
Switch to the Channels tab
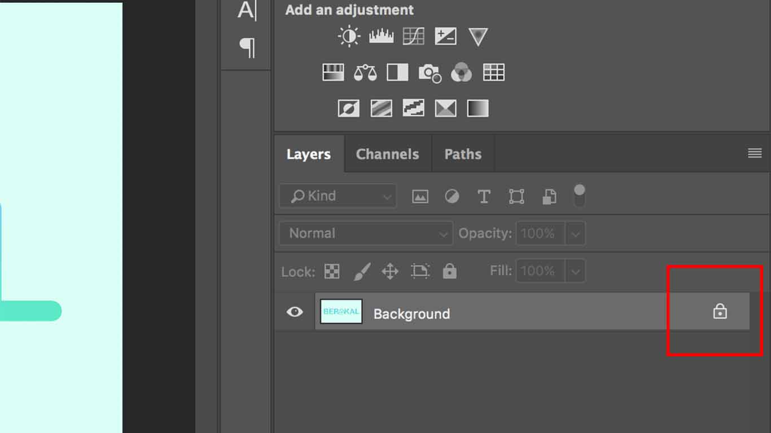click(387, 153)
